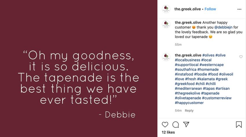Like the post with the heart icon
The width and height of the screenshot is (246, 137).
[165, 125]
